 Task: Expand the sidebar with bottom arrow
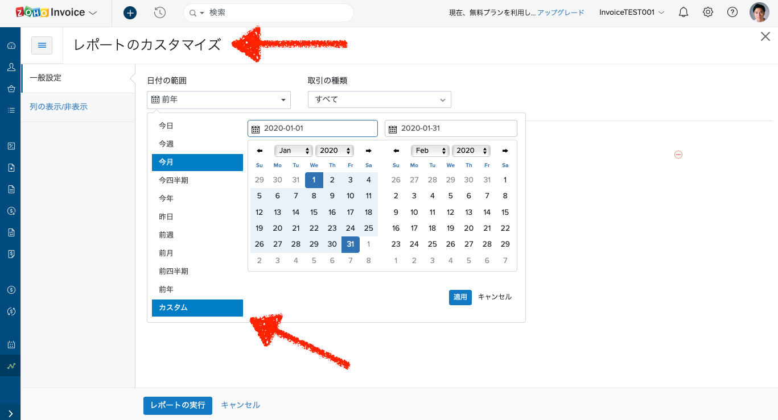click(10, 414)
